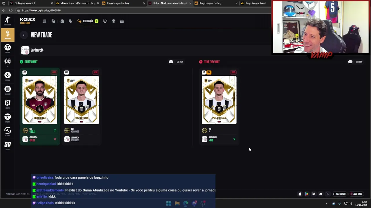Open Jordanrc14 user avatar
This screenshot has height=208, width=371.
(x=25, y=50)
